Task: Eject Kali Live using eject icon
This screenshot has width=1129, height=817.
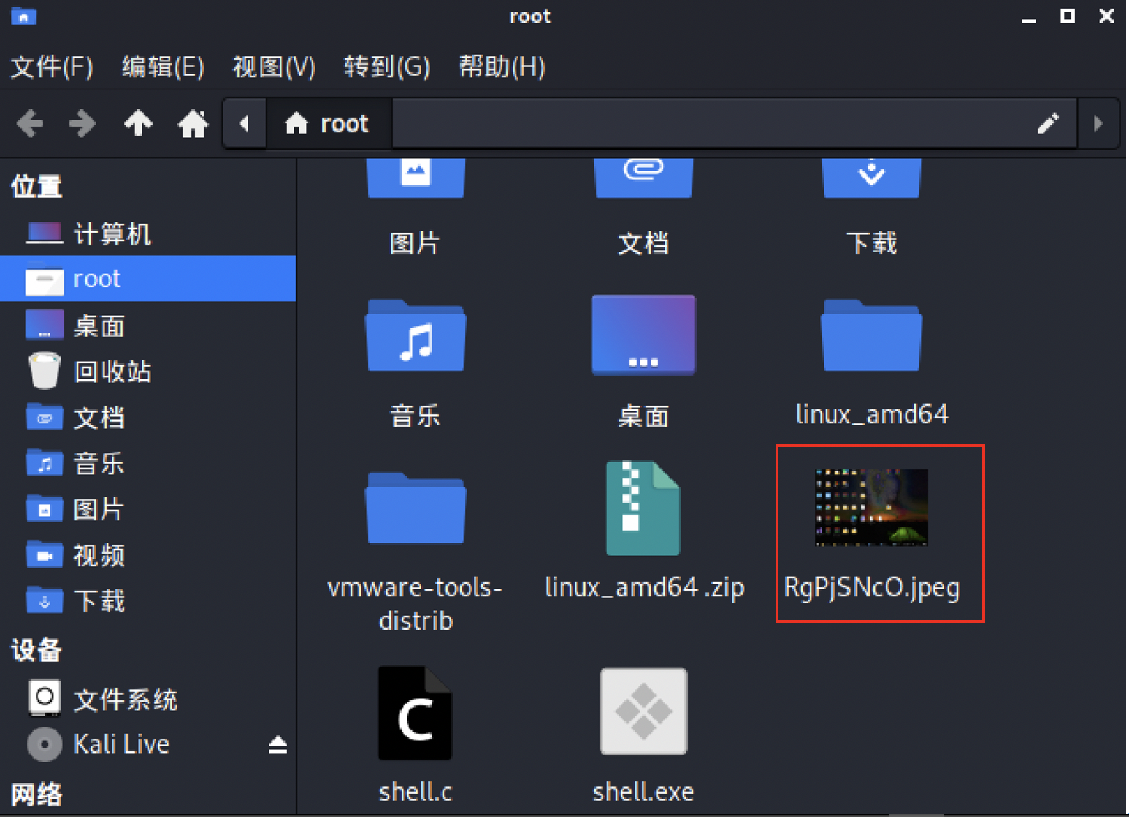Action: pyautogui.click(x=278, y=745)
